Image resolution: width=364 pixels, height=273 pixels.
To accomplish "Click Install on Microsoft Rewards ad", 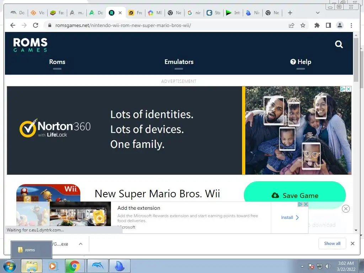I will pyautogui.click(x=290, y=218).
